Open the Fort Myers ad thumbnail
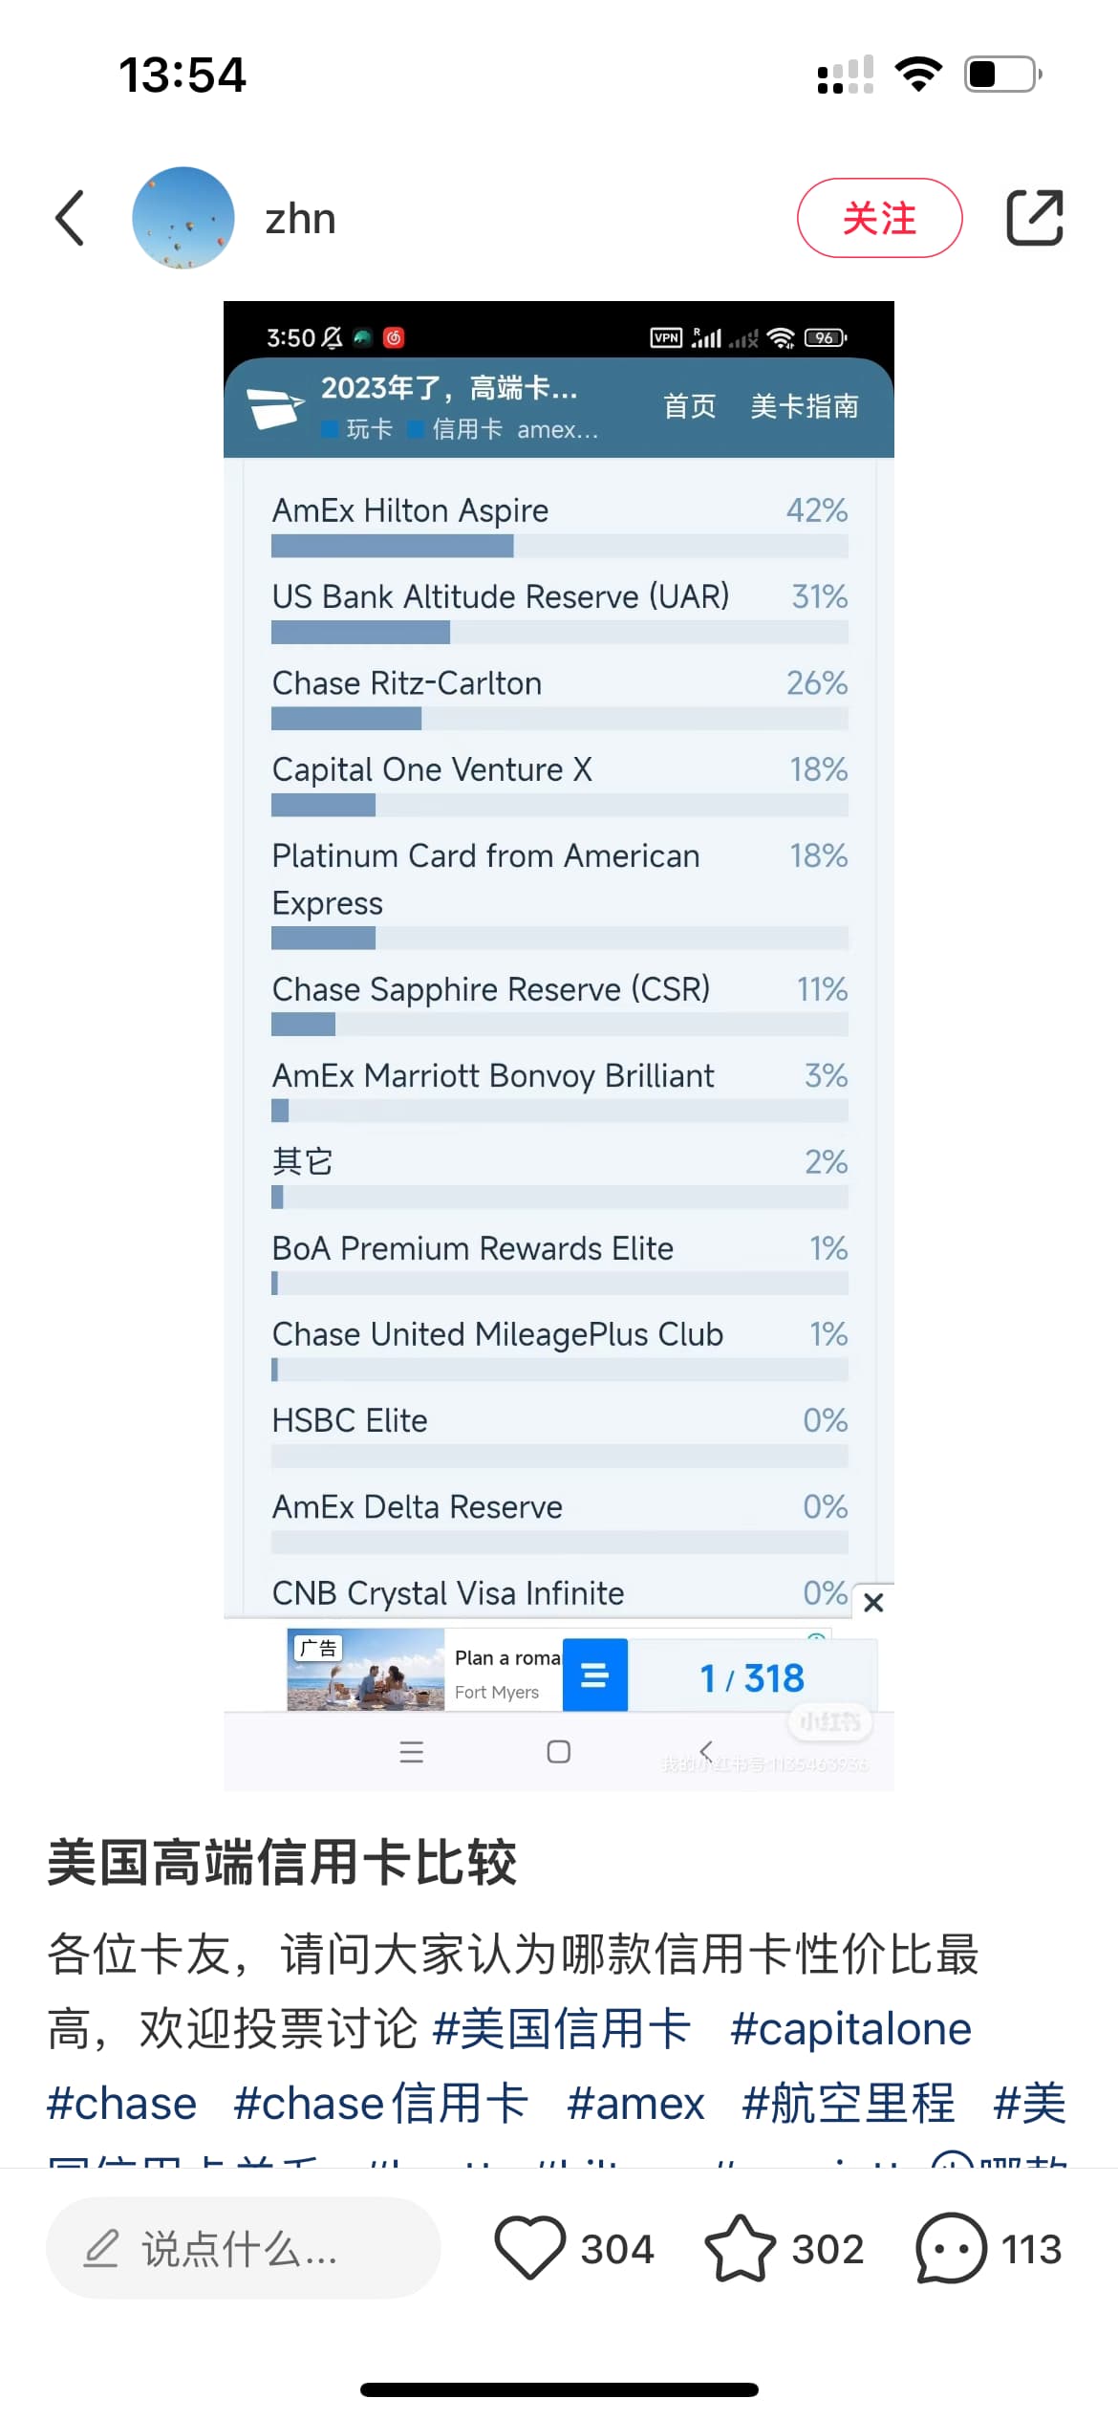This screenshot has width=1118, height=2420. coord(366,1671)
